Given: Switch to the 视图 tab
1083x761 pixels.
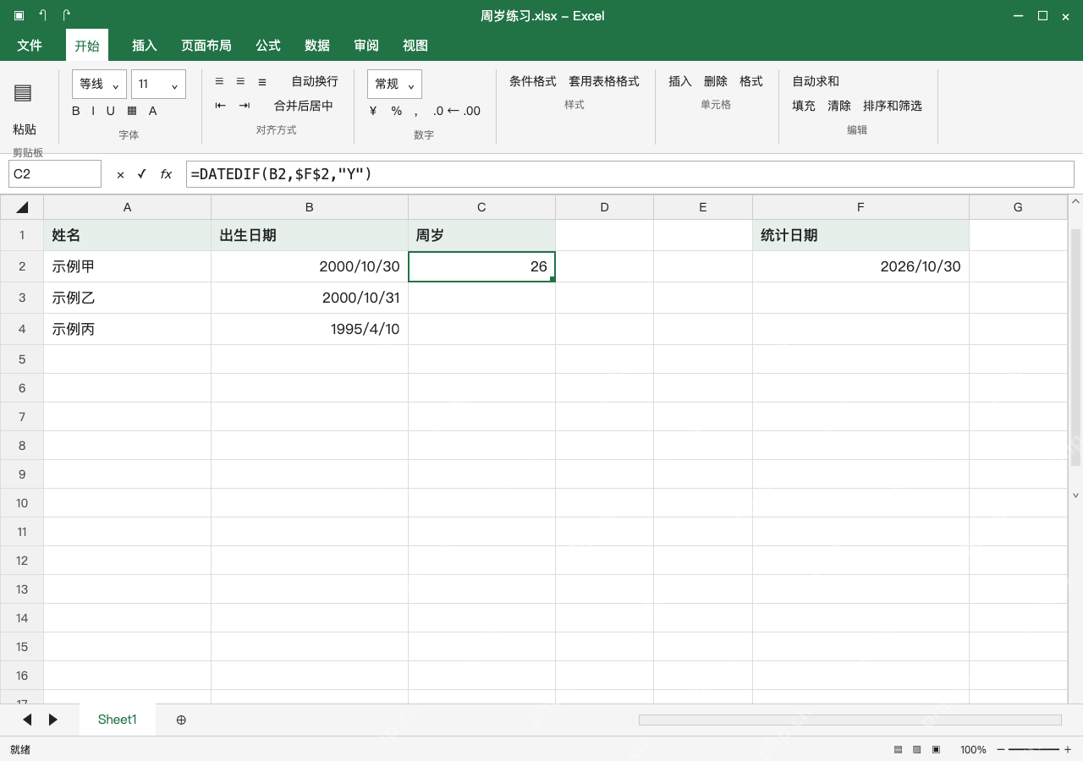Looking at the screenshot, I should pos(415,46).
